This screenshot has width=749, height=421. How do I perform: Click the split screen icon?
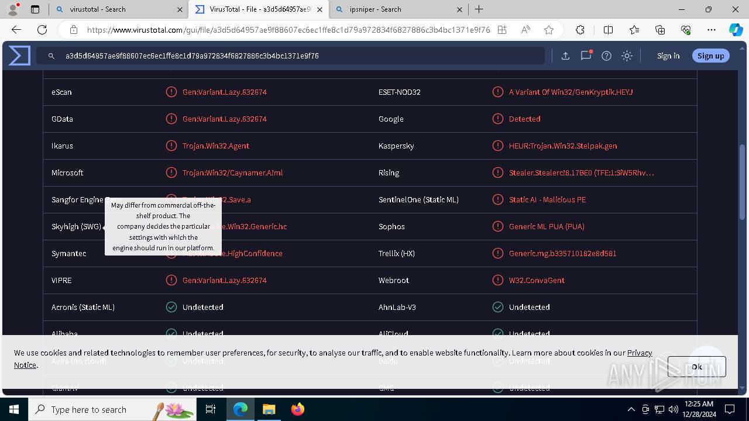608,30
